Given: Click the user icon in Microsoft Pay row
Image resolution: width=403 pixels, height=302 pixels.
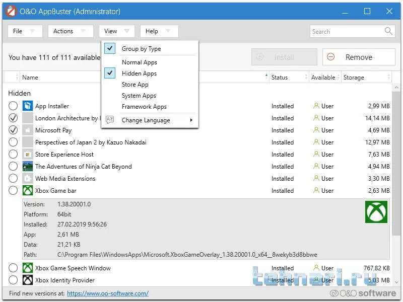Looking at the screenshot, I should [x=316, y=130].
